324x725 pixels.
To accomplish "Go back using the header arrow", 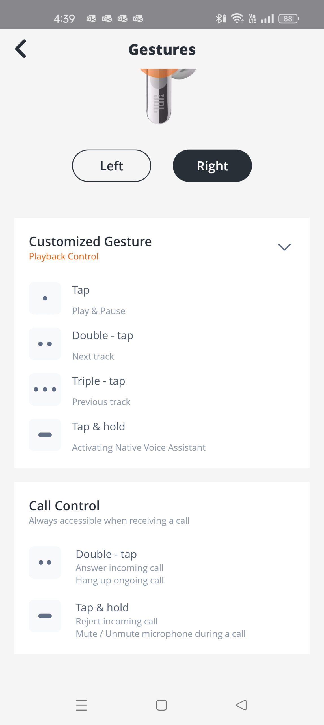I will click(x=21, y=49).
